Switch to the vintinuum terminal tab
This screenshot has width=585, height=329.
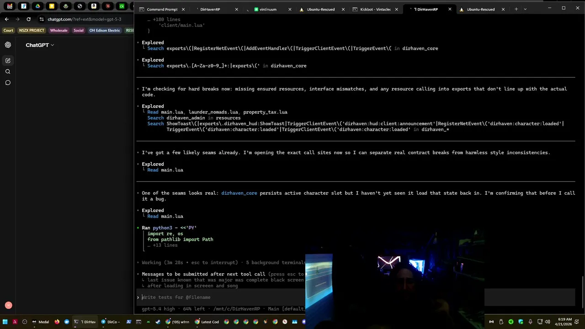click(267, 9)
